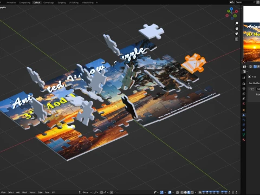This screenshot has height=195, width=260.
Task: Open the viewport gizmo visibility dropdown
Action: click(165, 192)
